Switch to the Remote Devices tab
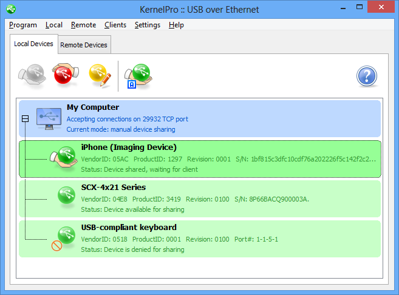Image resolution: width=399 pixels, height=295 pixels. click(84, 45)
